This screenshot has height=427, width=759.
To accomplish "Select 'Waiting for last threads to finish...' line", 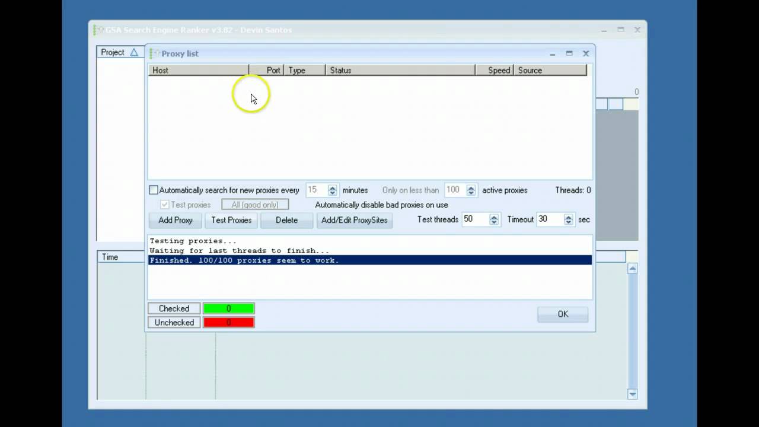I will pyautogui.click(x=370, y=251).
